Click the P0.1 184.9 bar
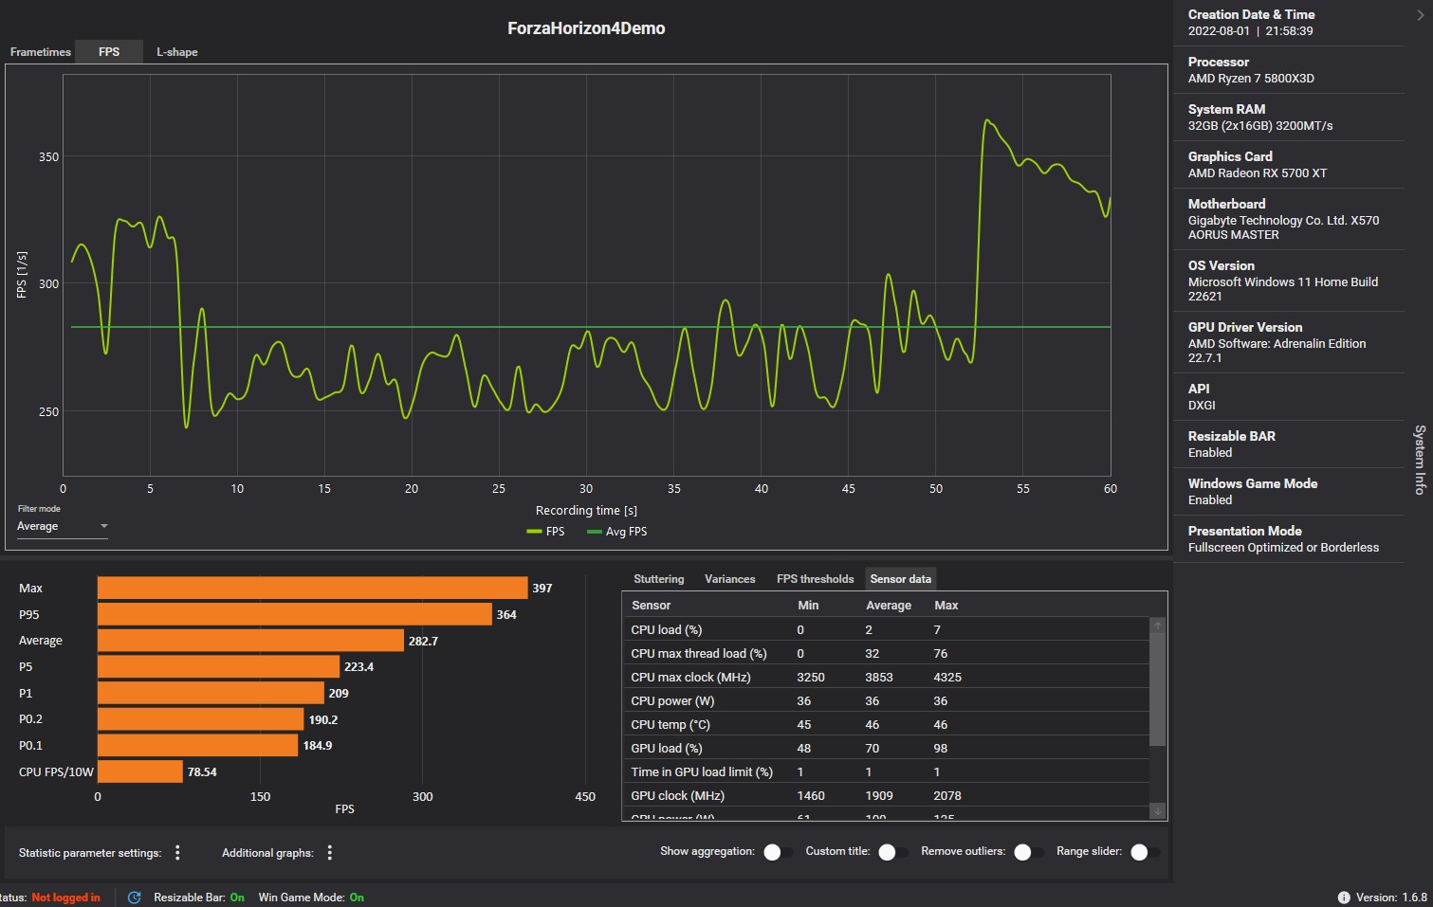 [197, 745]
